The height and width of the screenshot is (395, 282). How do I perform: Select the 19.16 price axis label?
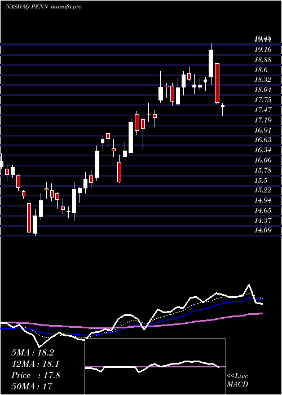[x=263, y=50]
